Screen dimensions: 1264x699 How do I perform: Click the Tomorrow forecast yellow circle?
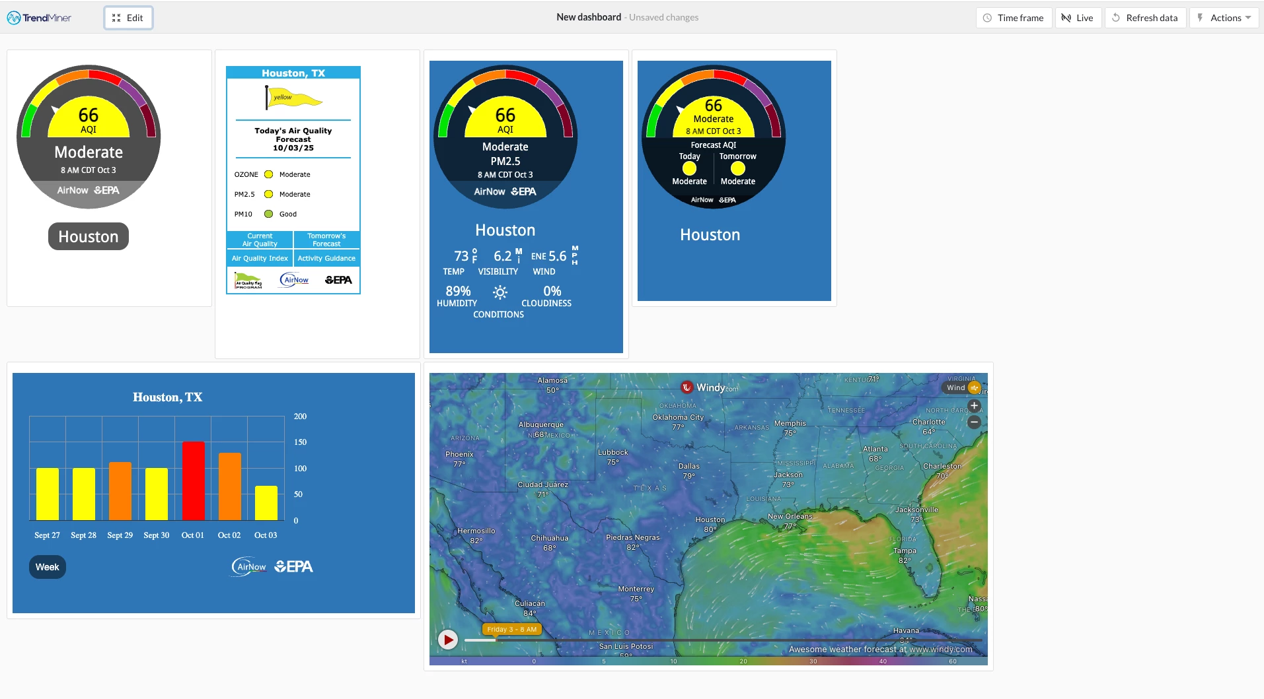738,169
